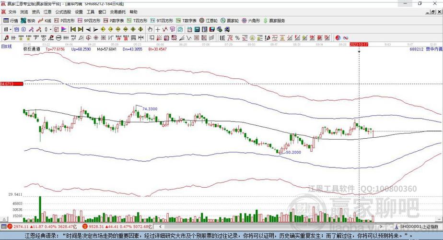
Task: Click the black right arrow icon
Action: coord(95,29)
